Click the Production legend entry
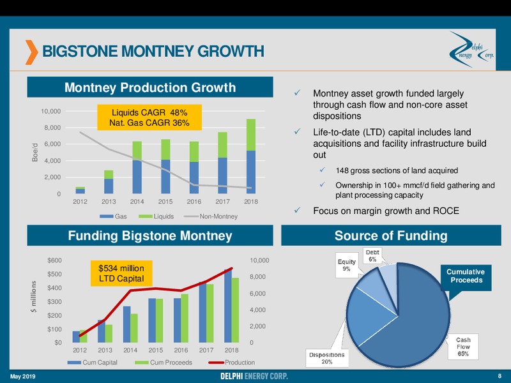The width and height of the screenshot is (511, 383). (x=232, y=362)
